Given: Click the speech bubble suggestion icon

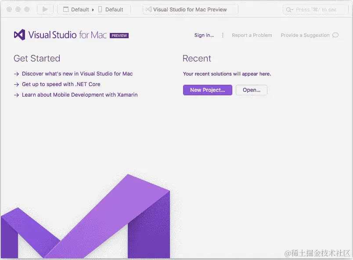Looking at the screenshot, I should [x=335, y=35].
